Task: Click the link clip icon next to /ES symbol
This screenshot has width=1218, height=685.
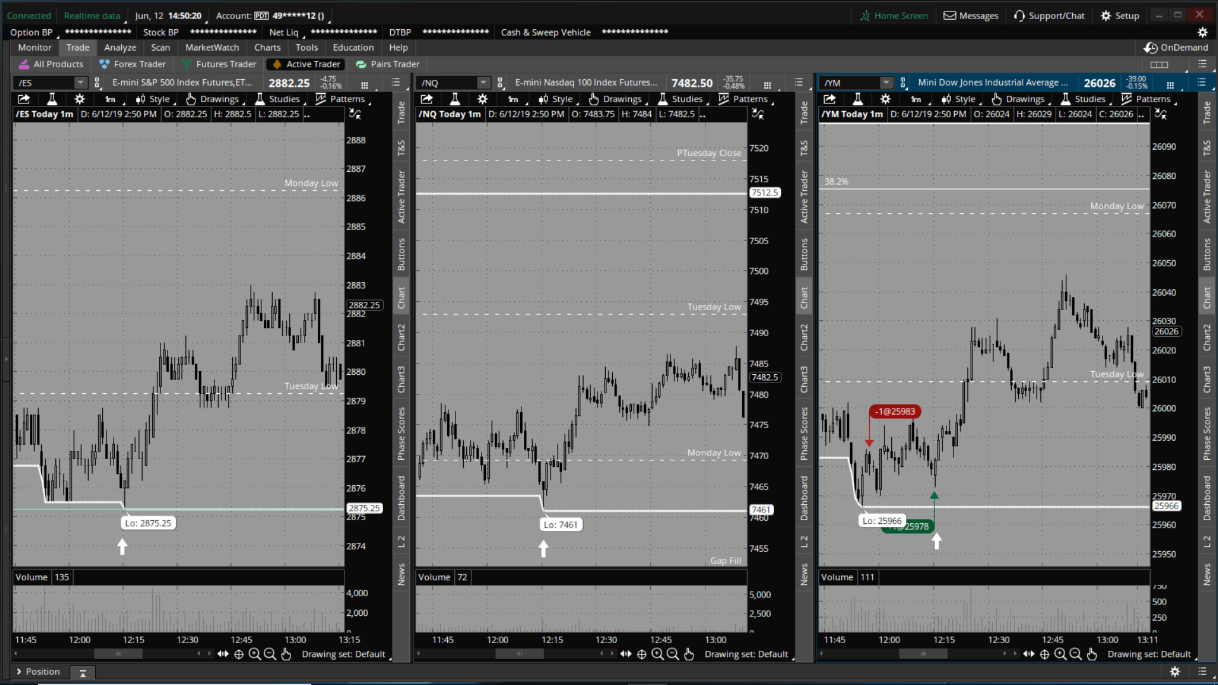Action: point(97,82)
